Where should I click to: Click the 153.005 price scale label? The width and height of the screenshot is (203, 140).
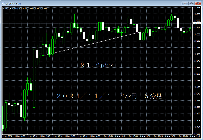tap(197, 21)
